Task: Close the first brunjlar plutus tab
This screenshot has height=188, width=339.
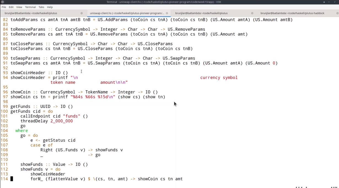Action: click(x=82, y=13)
